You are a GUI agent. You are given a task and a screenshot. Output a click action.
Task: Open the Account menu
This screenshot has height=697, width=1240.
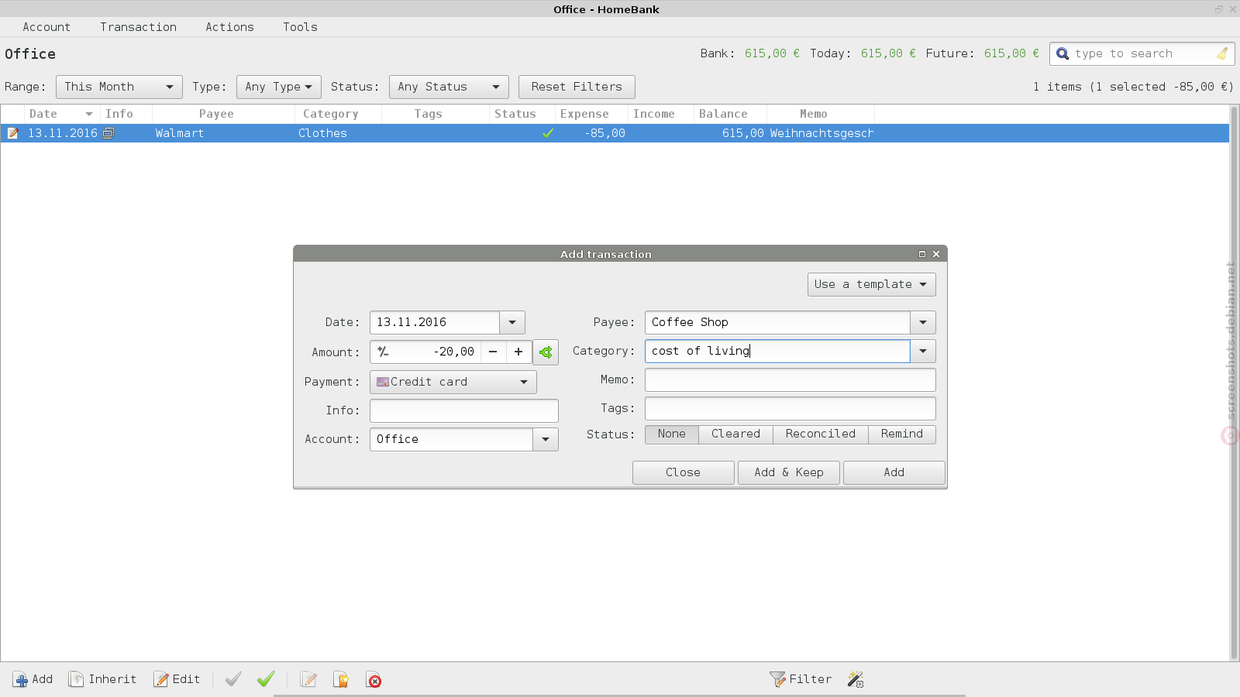[x=46, y=27]
